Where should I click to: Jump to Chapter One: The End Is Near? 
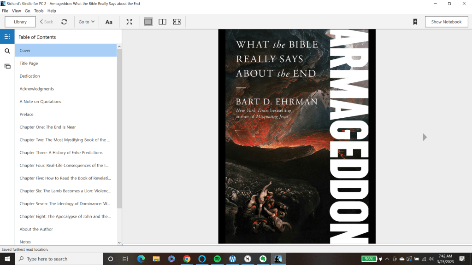pos(47,127)
